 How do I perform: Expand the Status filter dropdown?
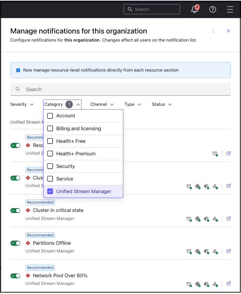pos(162,104)
